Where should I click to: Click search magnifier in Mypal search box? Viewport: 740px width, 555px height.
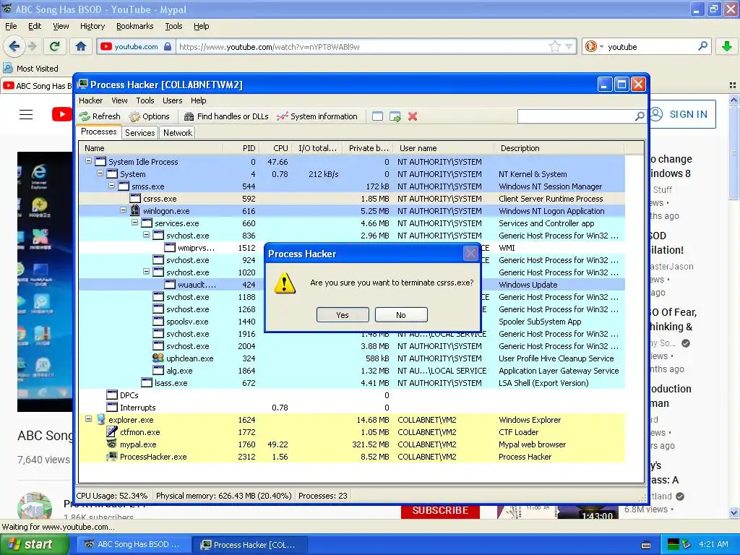(702, 46)
